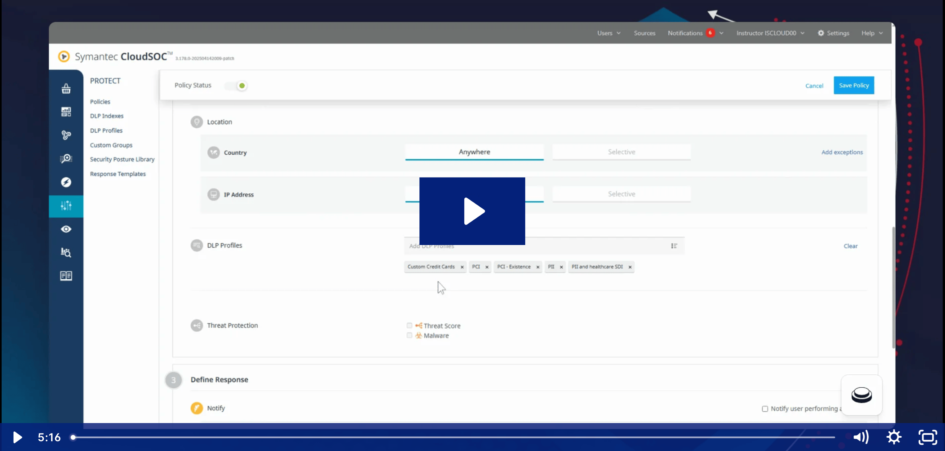Viewport: 945px width, 451px height.
Task: Check the Malware checkbox
Action: [x=409, y=335]
